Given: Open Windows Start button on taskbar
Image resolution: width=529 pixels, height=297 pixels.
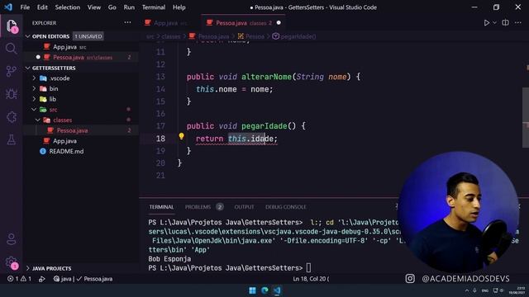Looking at the screenshot, I should 252,290.
